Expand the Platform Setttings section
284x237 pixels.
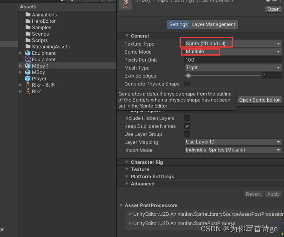(127, 176)
